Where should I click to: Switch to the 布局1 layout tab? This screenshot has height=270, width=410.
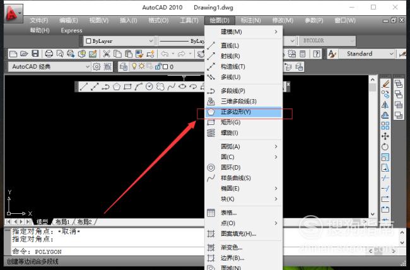[62, 222]
